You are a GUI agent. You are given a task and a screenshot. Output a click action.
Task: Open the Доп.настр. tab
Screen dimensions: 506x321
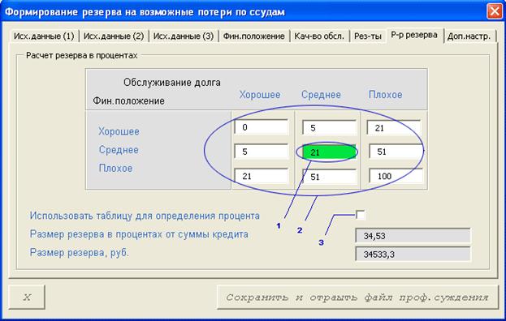click(469, 36)
